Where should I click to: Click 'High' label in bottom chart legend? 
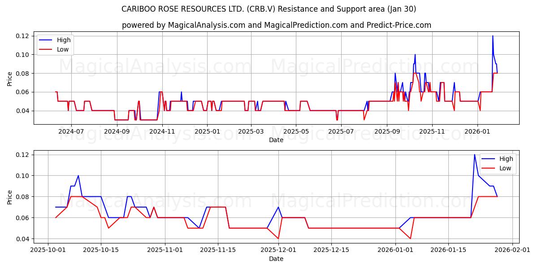(x=506, y=159)
